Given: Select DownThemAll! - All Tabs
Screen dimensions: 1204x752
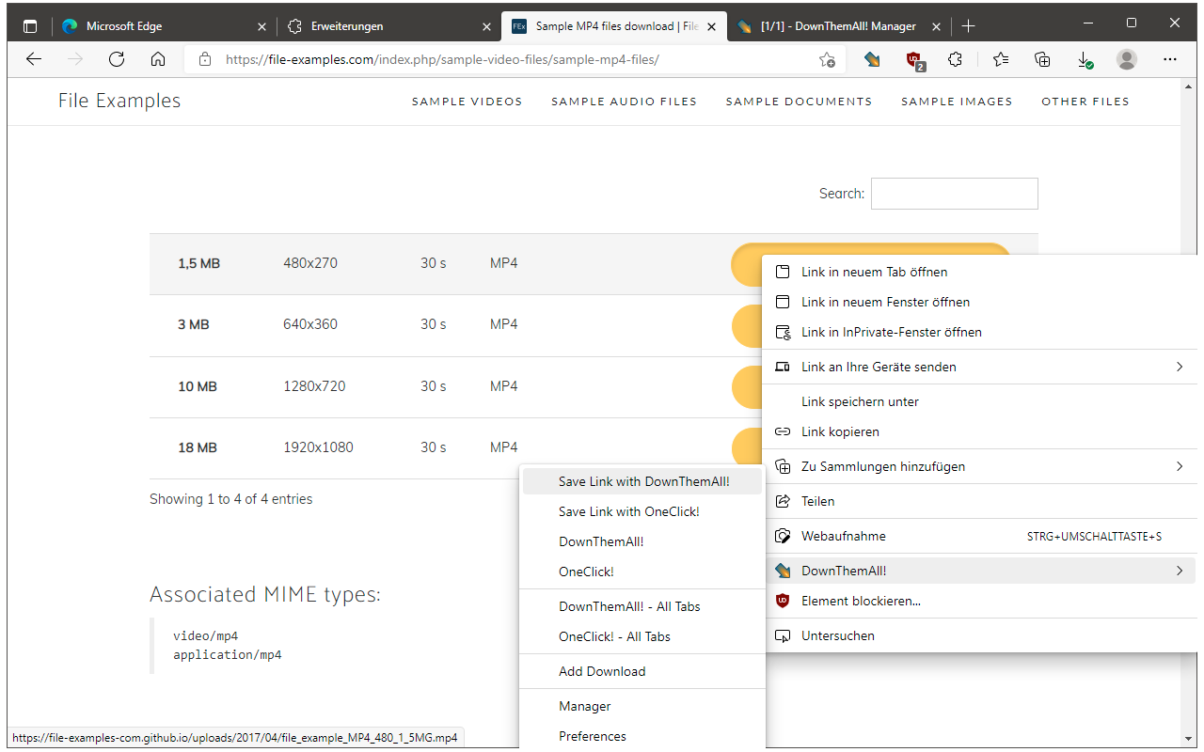Looking at the screenshot, I should pyautogui.click(x=642, y=606).
